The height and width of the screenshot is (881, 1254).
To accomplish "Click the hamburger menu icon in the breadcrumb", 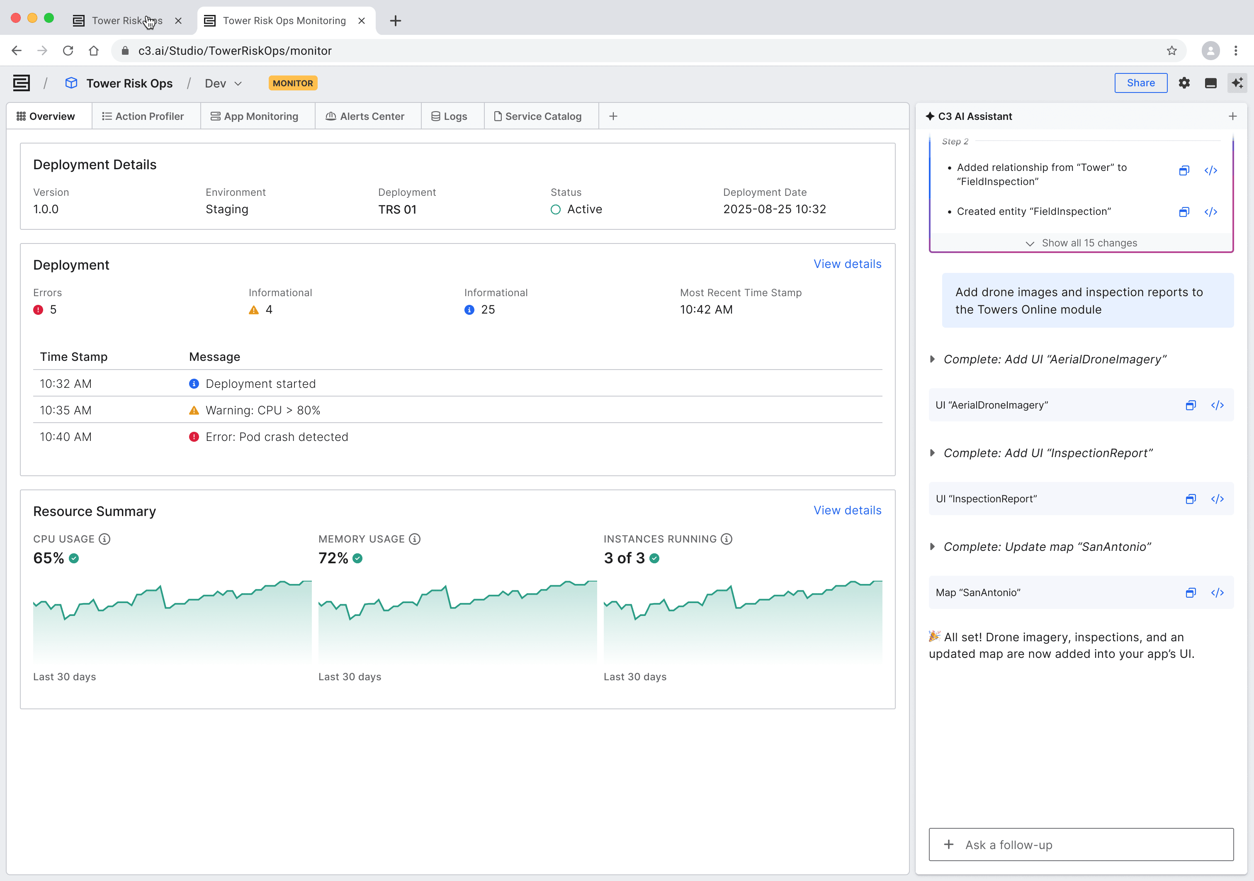I will click(21, 83).
